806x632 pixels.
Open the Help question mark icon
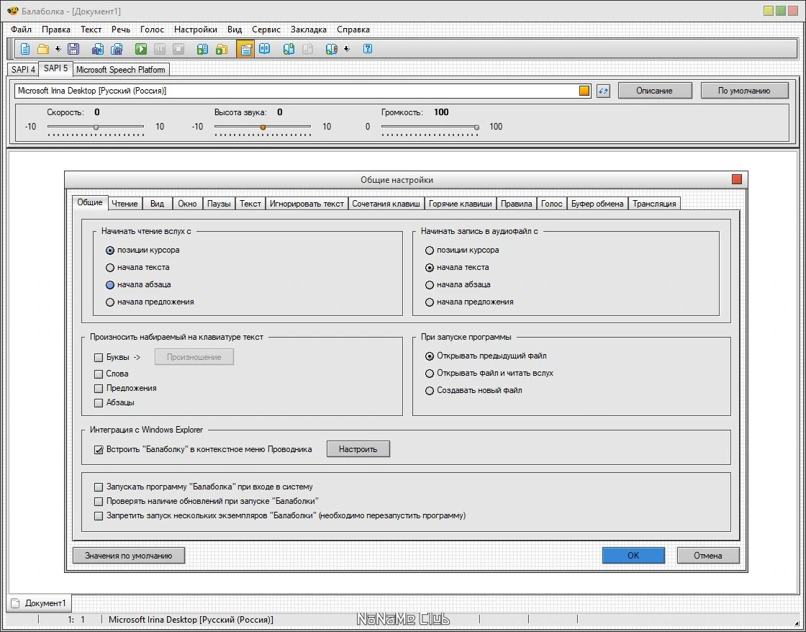tap(368, 49)
